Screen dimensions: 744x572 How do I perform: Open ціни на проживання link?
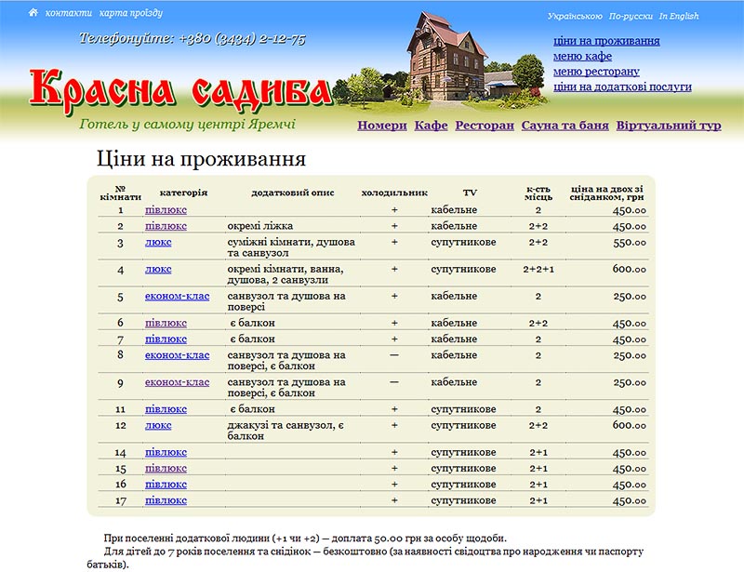pyautogui.click(x=606, y=41)
